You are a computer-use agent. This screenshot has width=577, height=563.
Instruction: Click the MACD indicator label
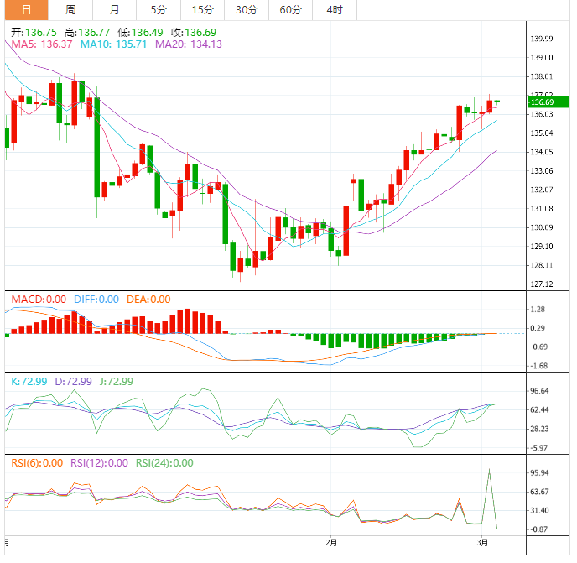[x=38, y=300]
